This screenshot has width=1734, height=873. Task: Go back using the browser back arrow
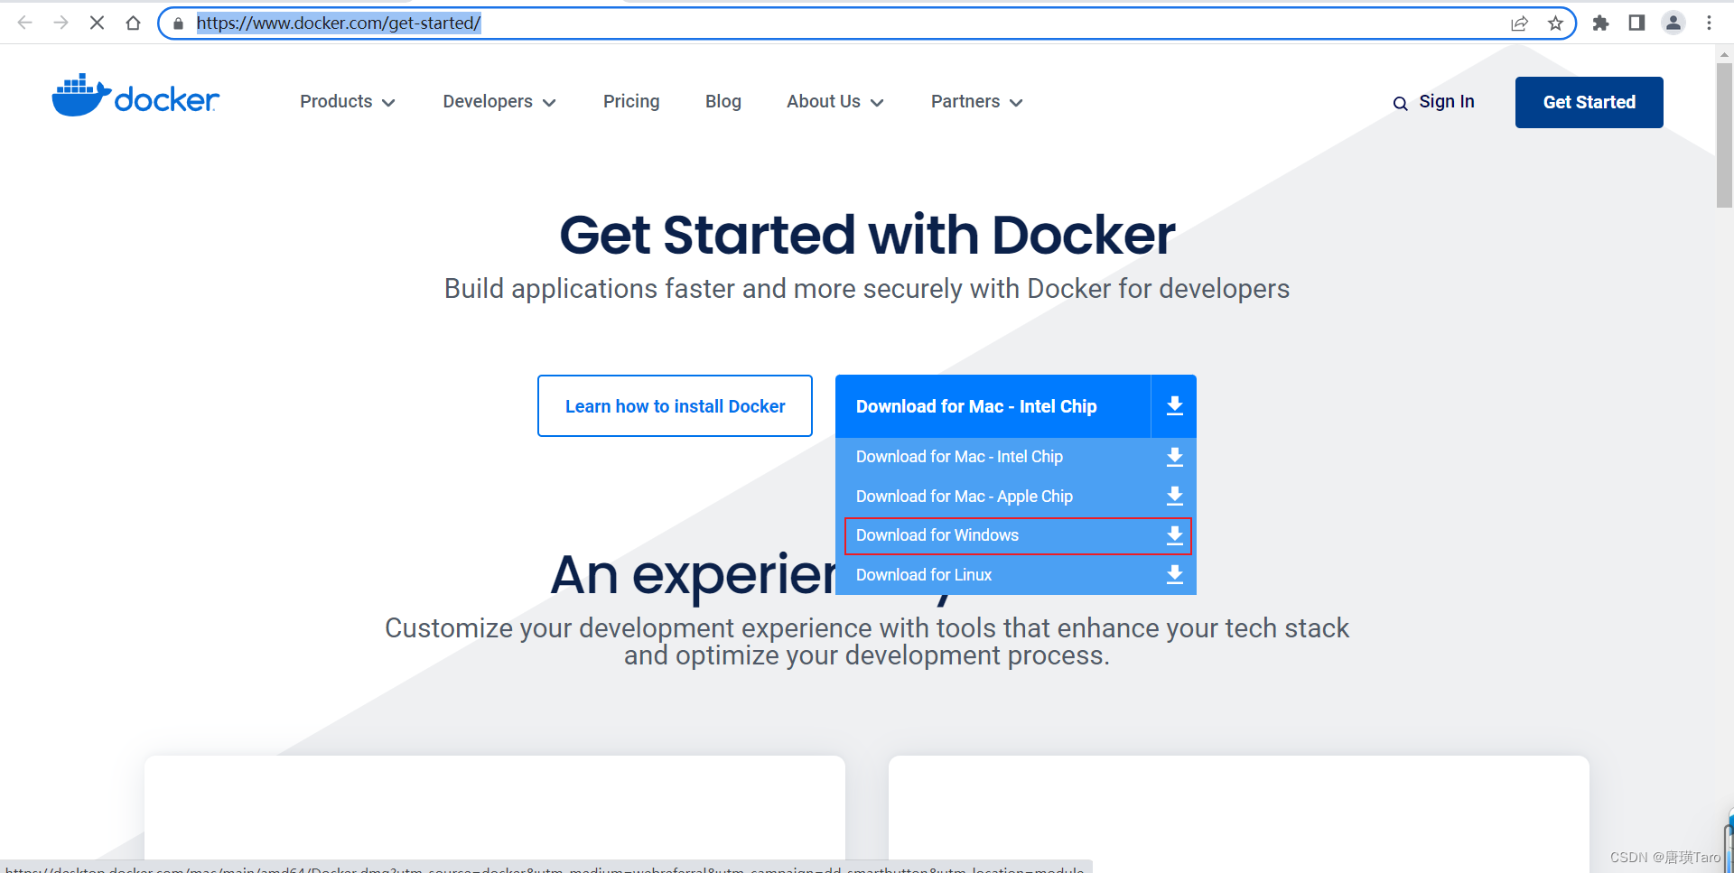(x=25, y=23)
